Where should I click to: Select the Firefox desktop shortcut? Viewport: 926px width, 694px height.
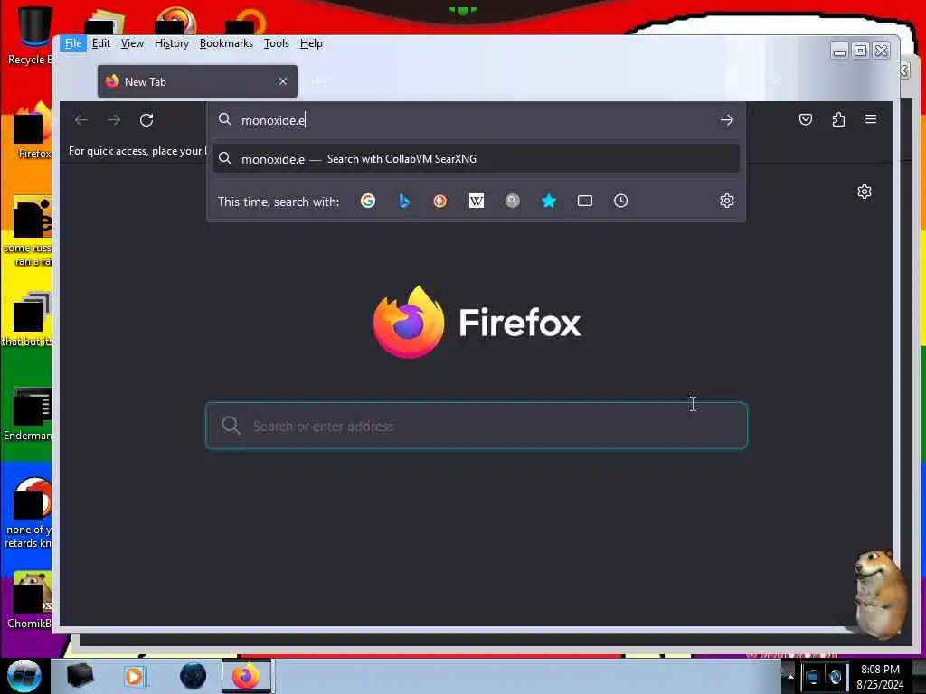pos(33,131)
